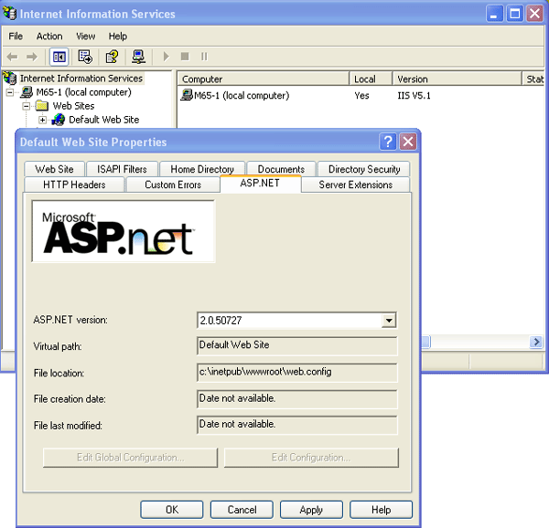Collapse the Web Sites tree node
Viewport: 549px width, 528px height.
coord(27,106)
